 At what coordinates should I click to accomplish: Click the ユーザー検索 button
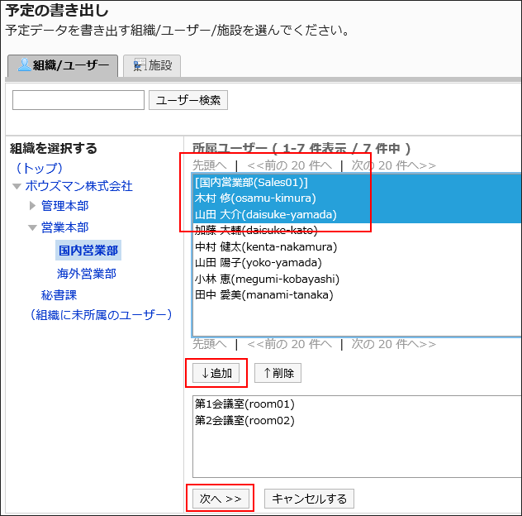(x=188, y=100)
